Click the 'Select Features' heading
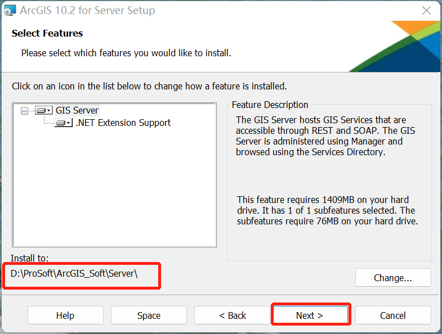The image size is (442, 334). click(x=47, y=33)
